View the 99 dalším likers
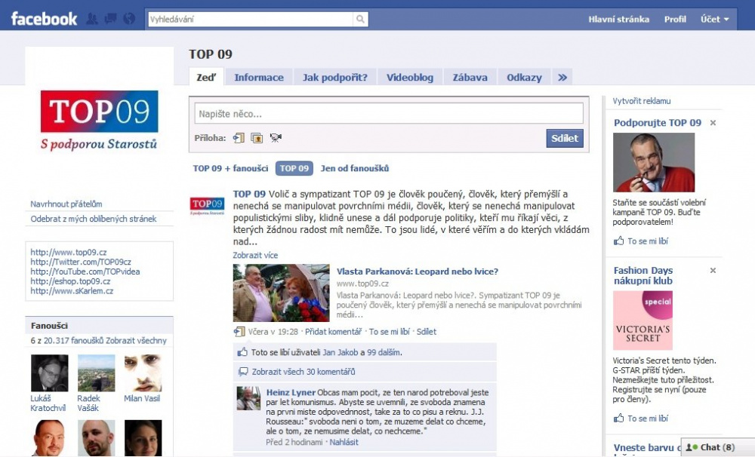The width and height of the screenshot is (755, 457). click(x=384, y=352)
